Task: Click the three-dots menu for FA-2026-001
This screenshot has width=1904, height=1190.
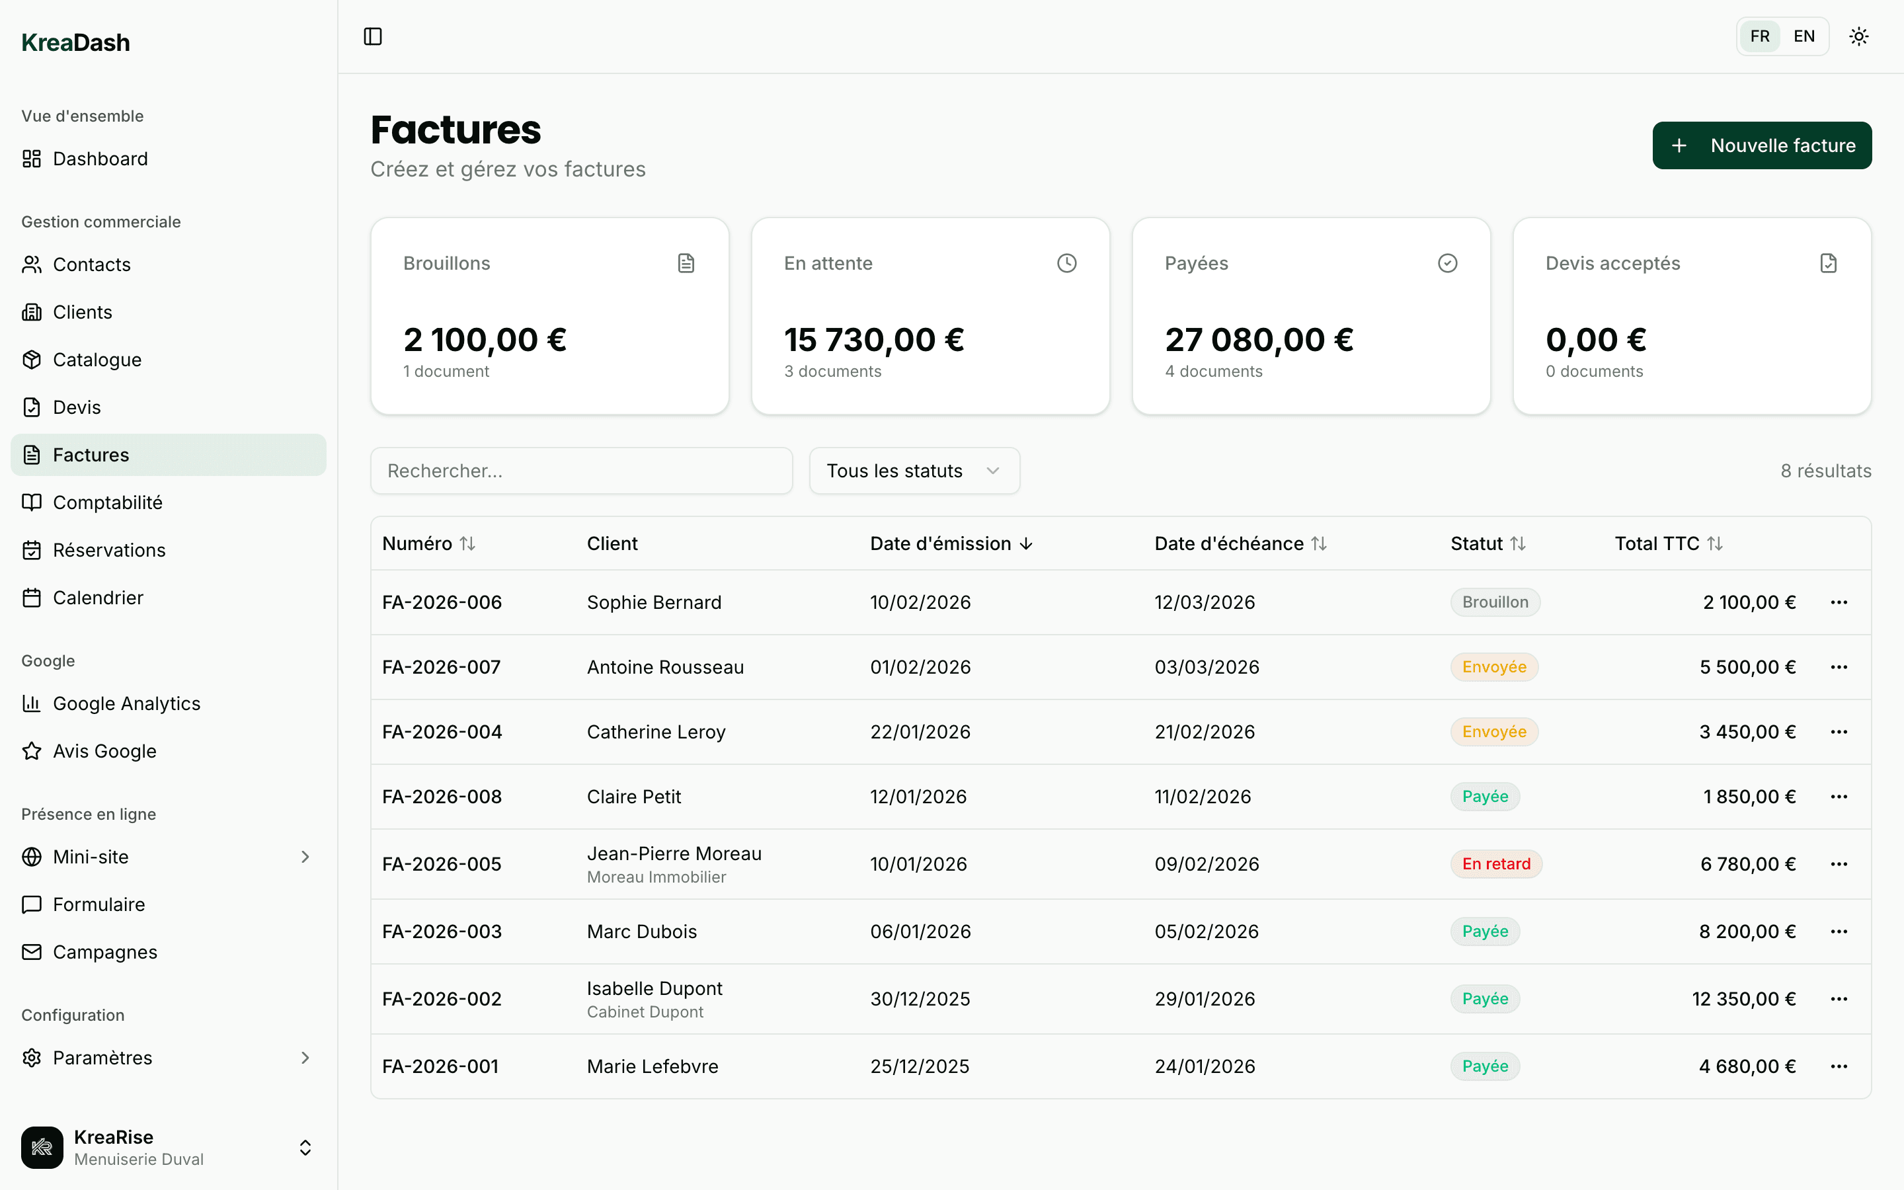Action: [x=1839, y=1066]
